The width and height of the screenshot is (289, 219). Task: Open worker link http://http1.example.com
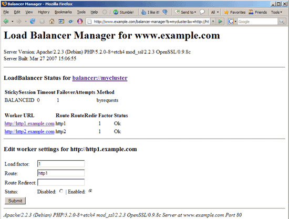point(29,123)
